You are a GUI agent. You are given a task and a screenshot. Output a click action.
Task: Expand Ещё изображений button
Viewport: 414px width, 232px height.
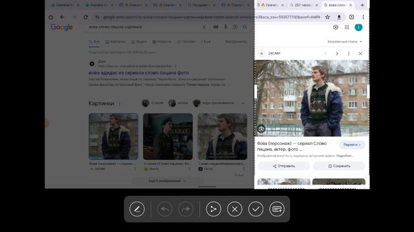point(168,181)
